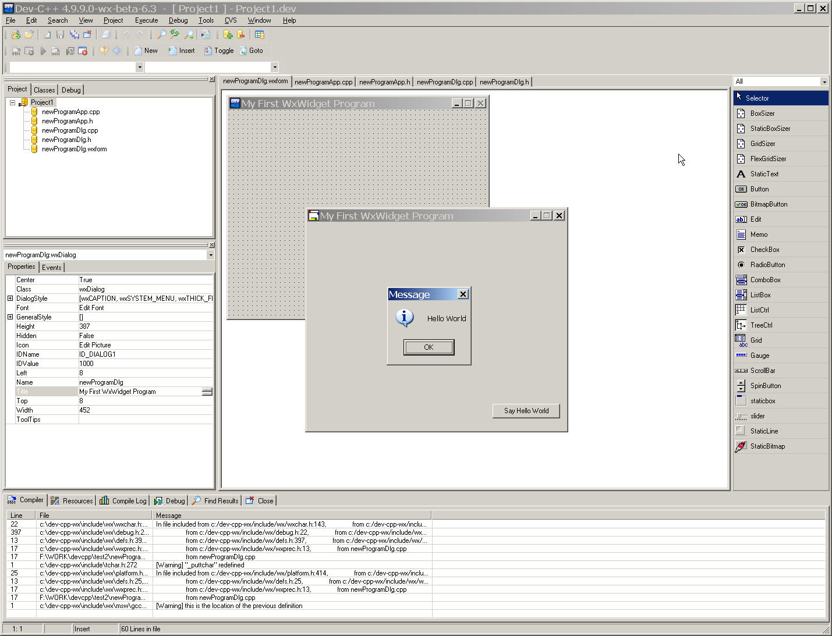
Task: Pick the TreeCtrl component from palette
Action: (x=761, y=325)
